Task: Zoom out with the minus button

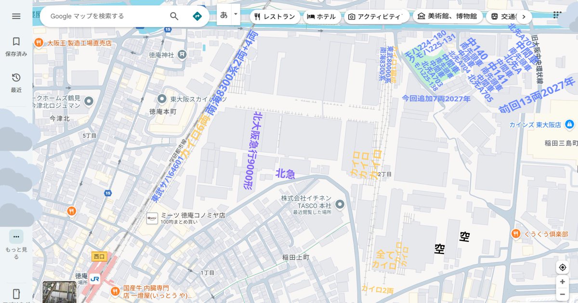Action: point(562,294)
